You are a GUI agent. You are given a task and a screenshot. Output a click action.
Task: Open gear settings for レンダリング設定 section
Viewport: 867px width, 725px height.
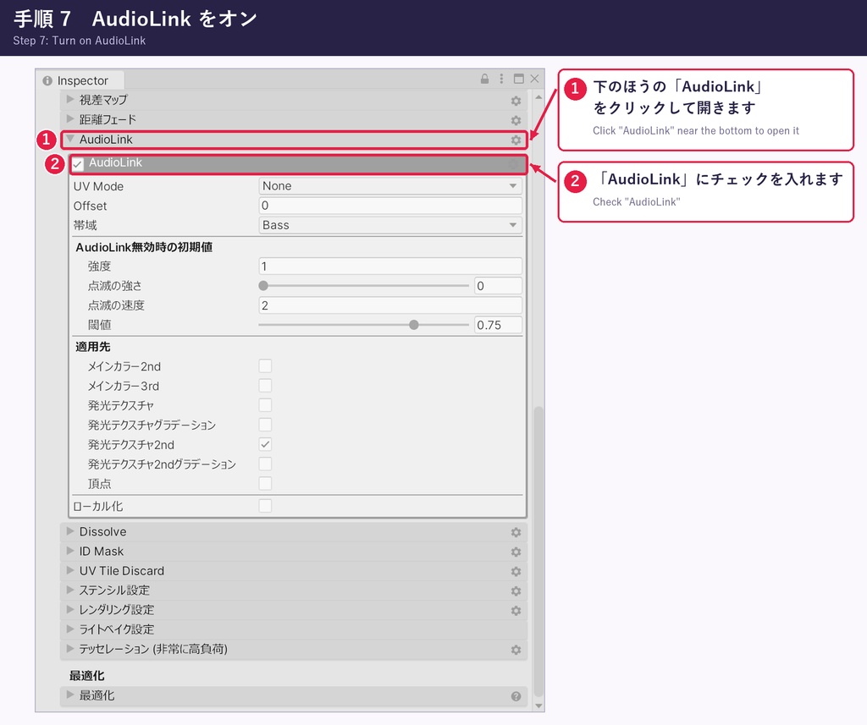[516, 611]
